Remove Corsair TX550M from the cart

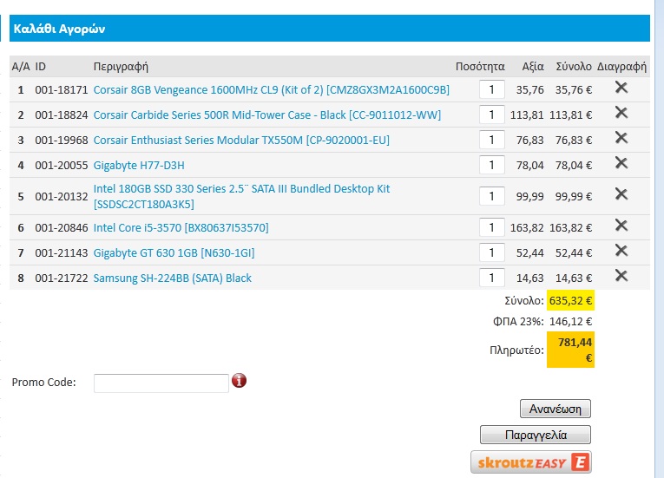[621, 138]
